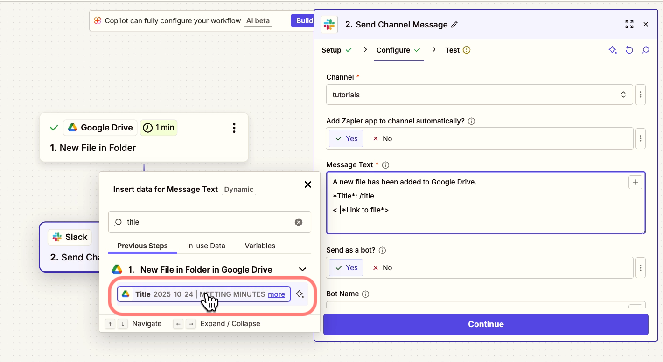Click the Build button in Copilot banner
This screenshot has width=663, height=362.
[304, 20]
